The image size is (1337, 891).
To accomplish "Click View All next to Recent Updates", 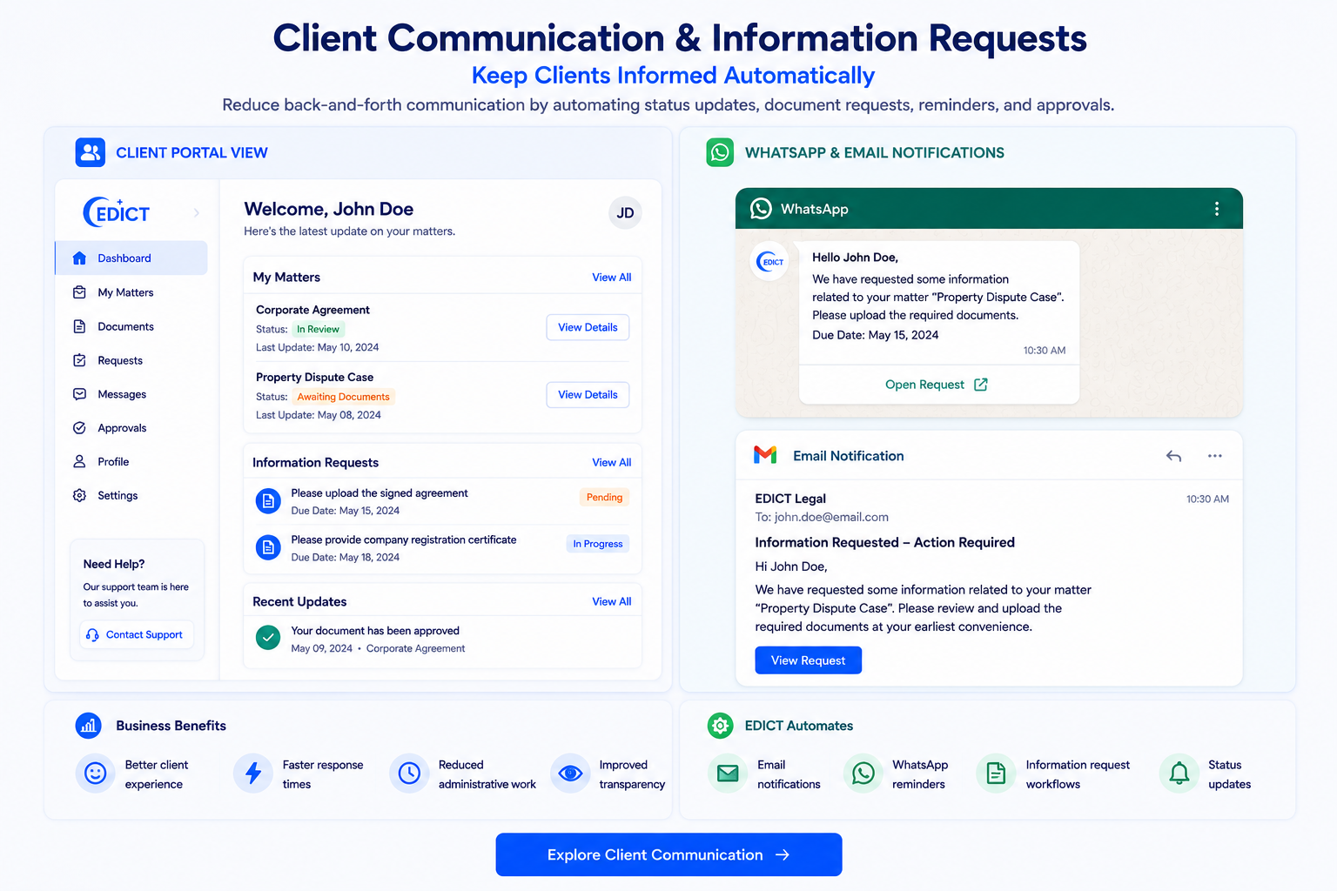I will pyautogui.click(x=612, y=602).
